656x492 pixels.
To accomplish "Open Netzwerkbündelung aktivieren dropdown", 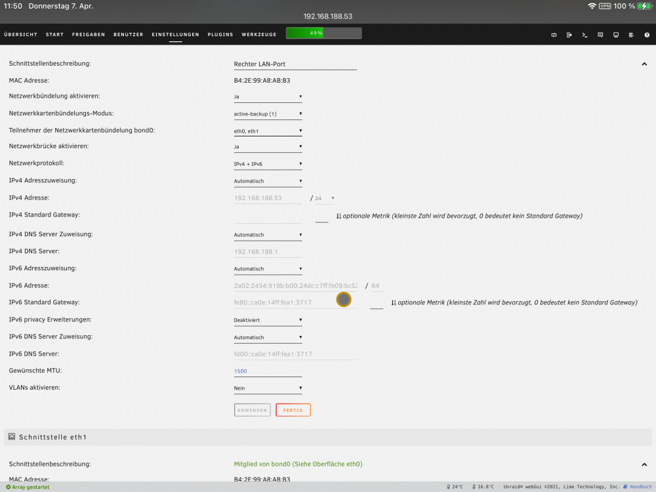I will pos(268,96).
